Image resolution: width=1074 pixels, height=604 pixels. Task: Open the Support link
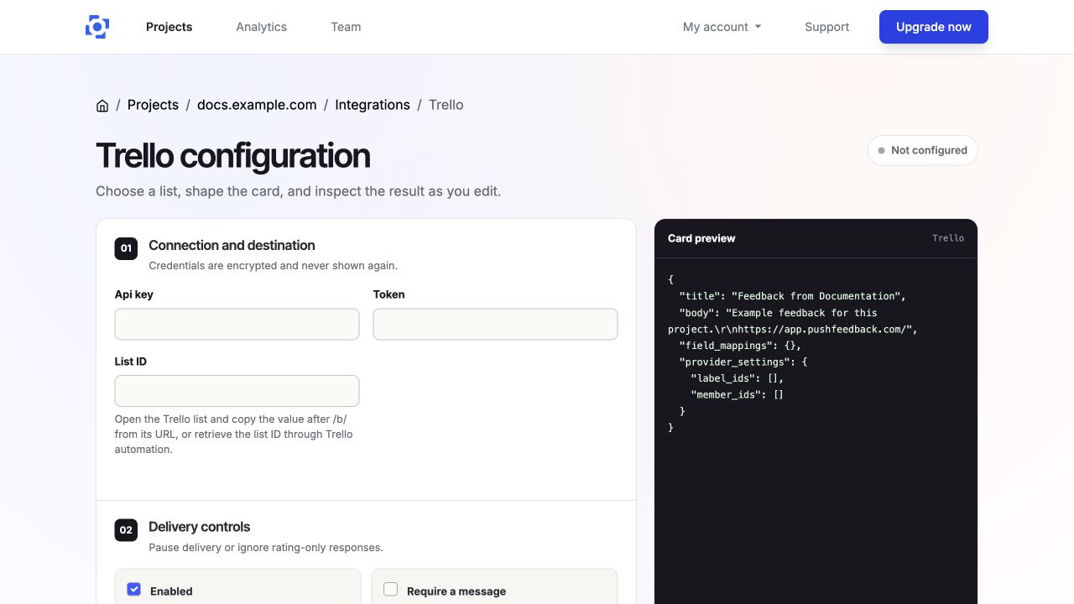coord(826,27)
